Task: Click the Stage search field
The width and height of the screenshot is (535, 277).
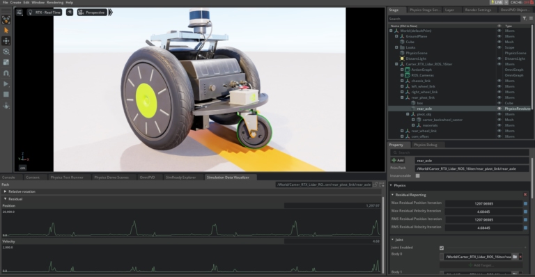Action: pyautogui.click(x=454, y=19)
